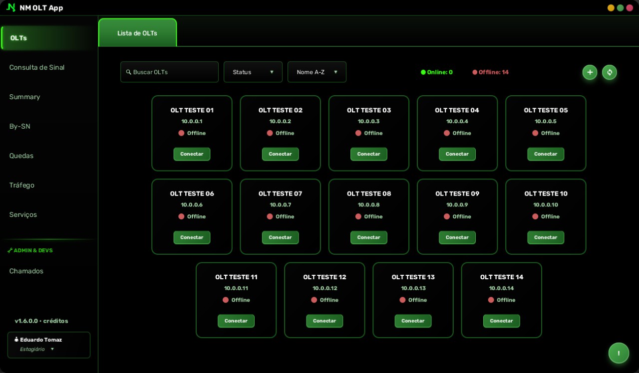Click the OLT TESTE 05 card title

[546, 110]
